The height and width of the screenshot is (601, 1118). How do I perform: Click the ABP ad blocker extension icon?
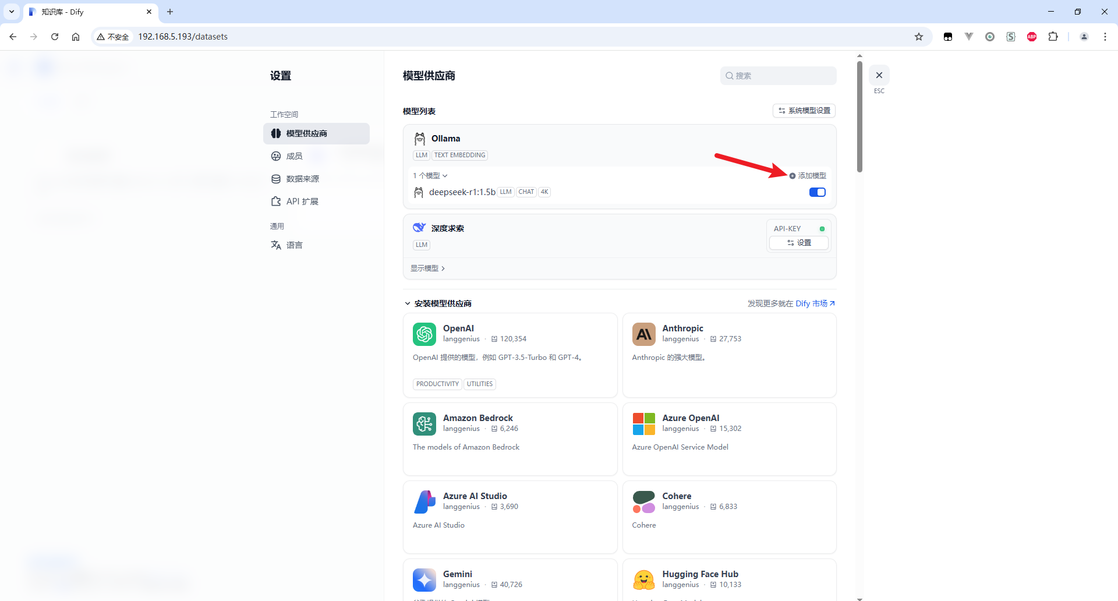(1032, 37)
